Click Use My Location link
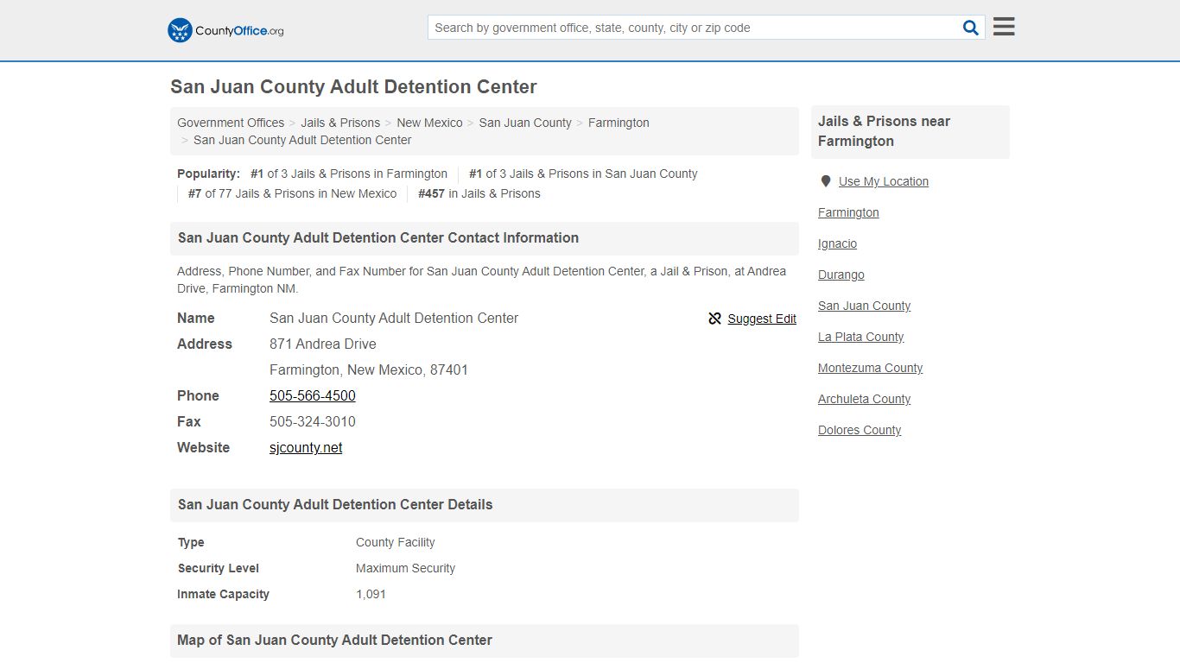This screenshot has width=1180, height=663. coord(884,181)
